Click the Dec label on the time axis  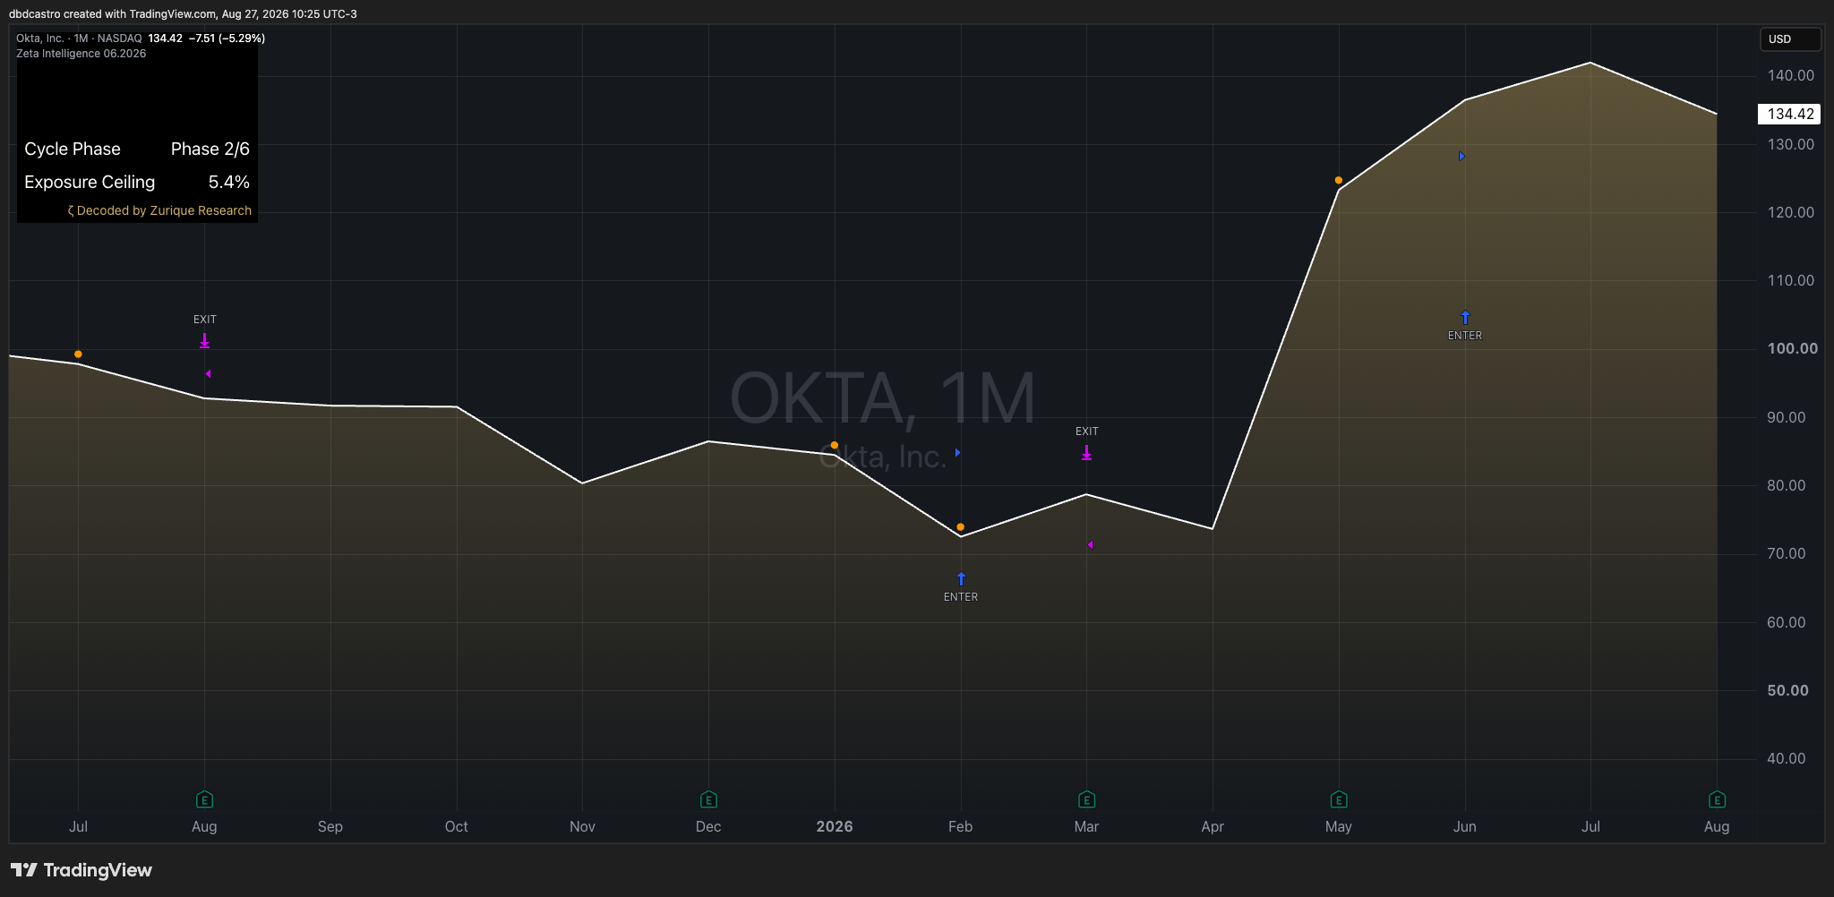point(708,826)
